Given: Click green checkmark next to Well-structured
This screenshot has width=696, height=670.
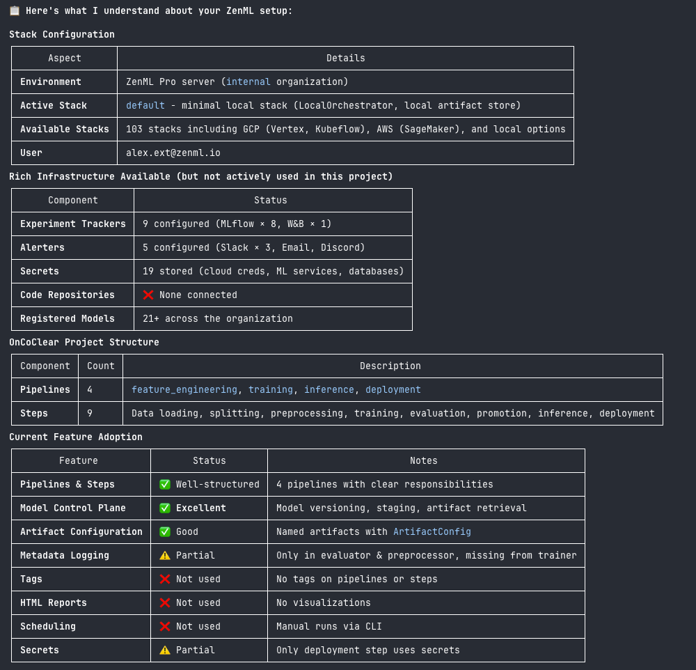Looking at the screenshot, I should [165, 484].
